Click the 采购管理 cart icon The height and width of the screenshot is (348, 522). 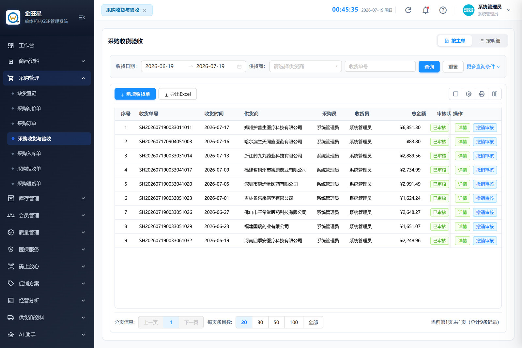(x=11, y=78)
